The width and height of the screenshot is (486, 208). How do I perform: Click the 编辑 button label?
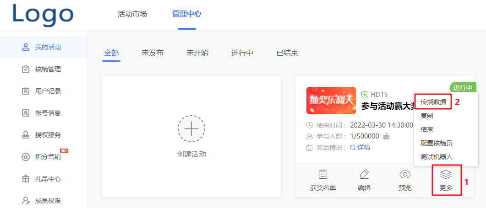pyautogui.click(x=364, y=188)
